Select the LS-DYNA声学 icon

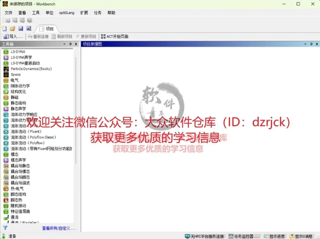[6, 57]
